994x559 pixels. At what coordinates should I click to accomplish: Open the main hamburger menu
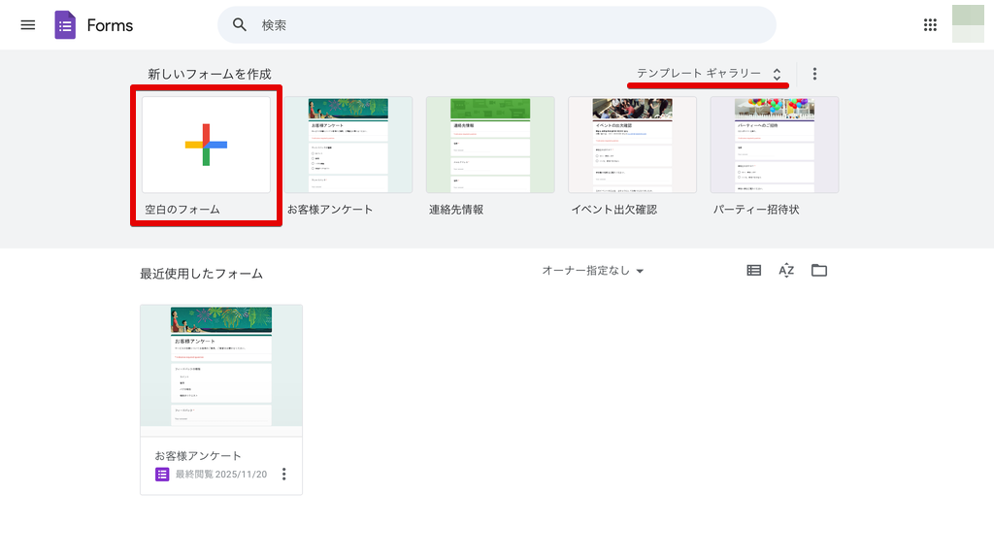pyautogui.click(x=27, y=25)
